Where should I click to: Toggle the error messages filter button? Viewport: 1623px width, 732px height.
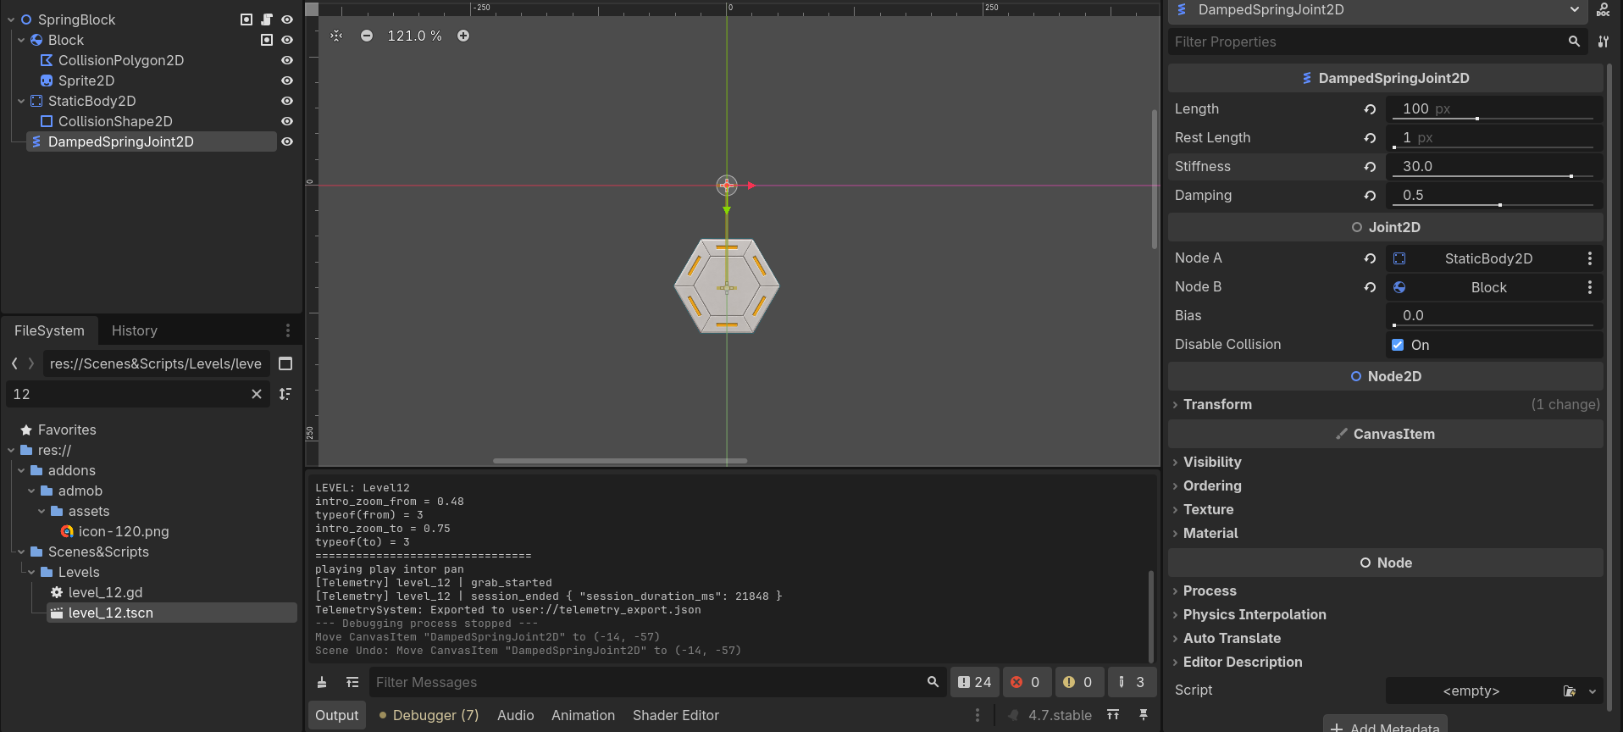[1026, 682]
